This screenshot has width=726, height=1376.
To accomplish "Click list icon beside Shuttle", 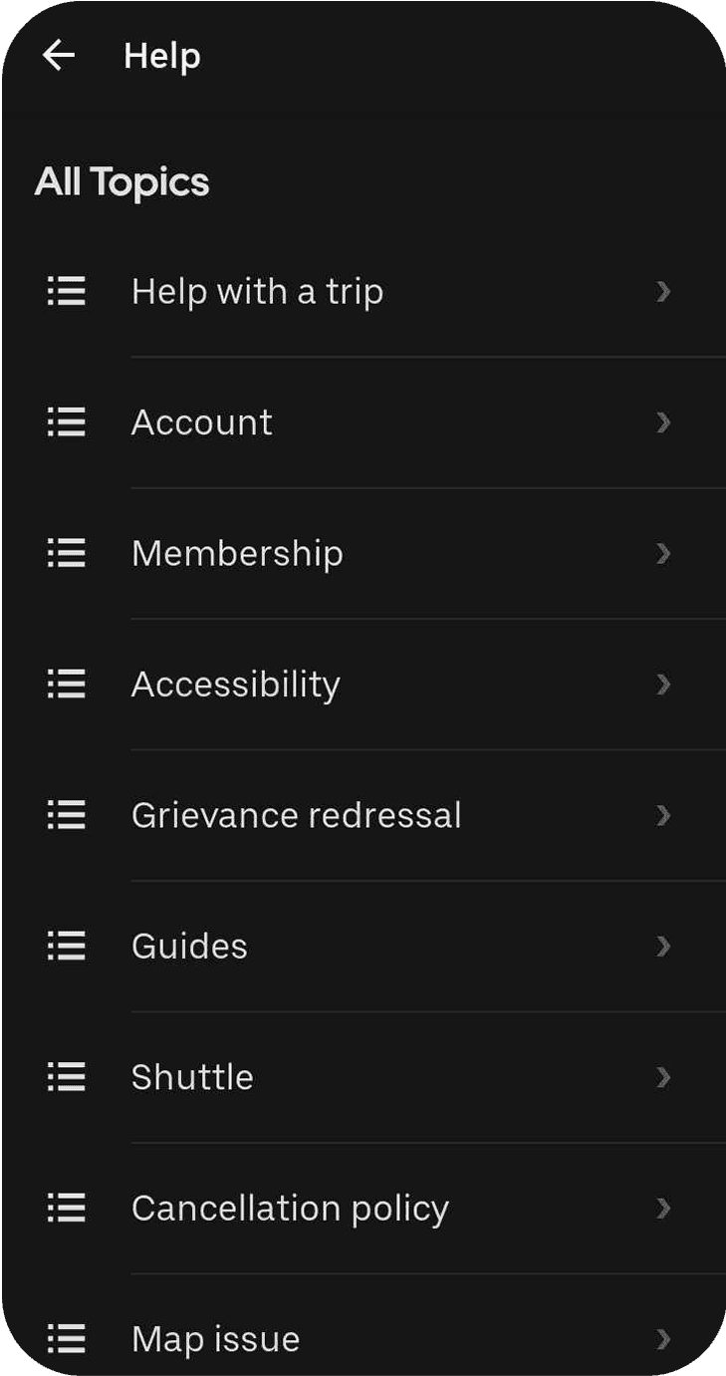I will point(67,1077).
